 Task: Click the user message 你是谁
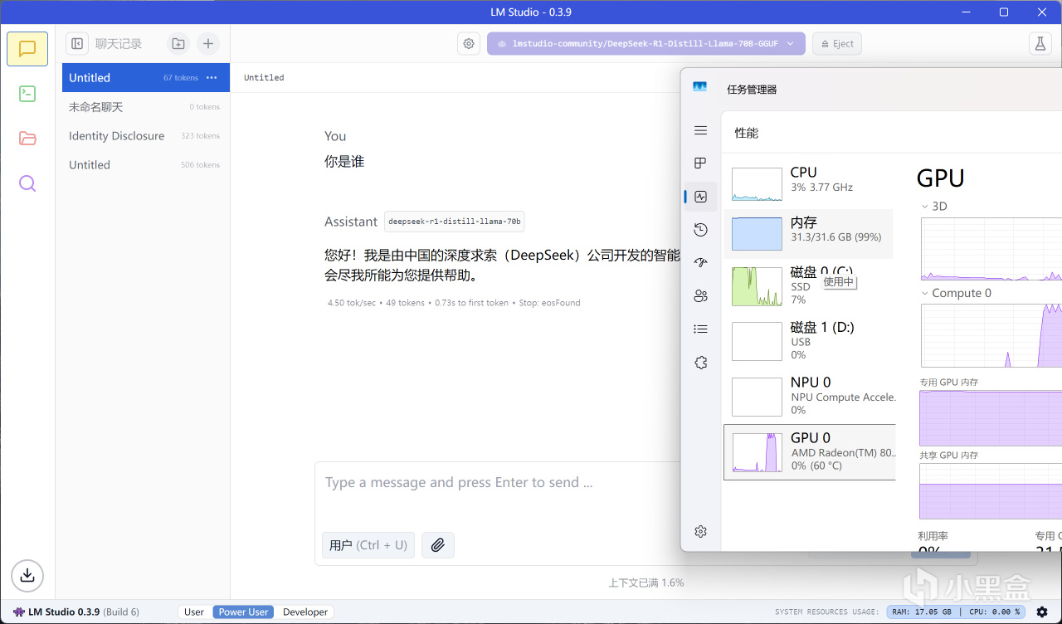344,162
